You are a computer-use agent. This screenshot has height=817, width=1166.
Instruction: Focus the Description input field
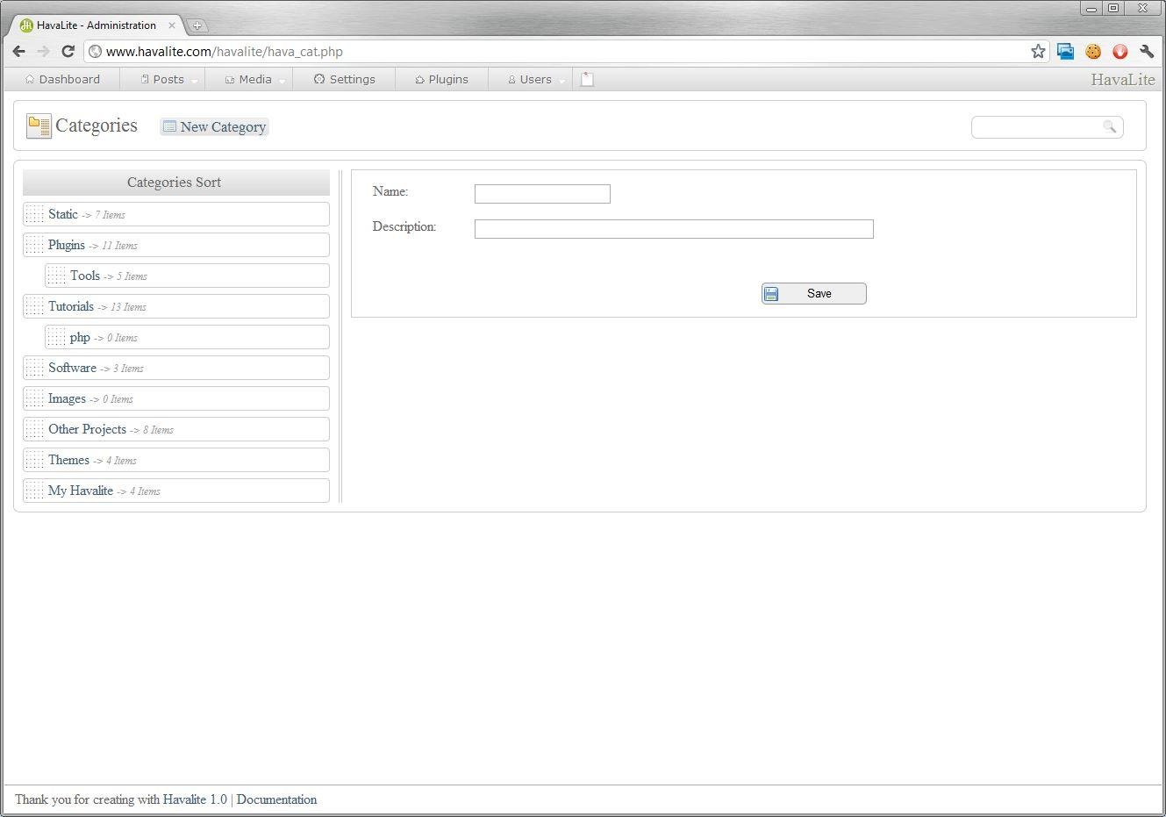point(673,229)
